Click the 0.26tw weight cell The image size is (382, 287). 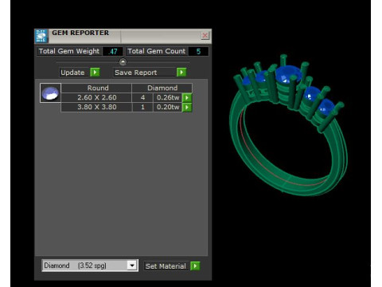coord(168,97)
